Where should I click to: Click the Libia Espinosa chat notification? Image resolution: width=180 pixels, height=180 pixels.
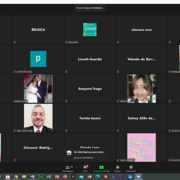pyautogui.click(x=85, y=155)
